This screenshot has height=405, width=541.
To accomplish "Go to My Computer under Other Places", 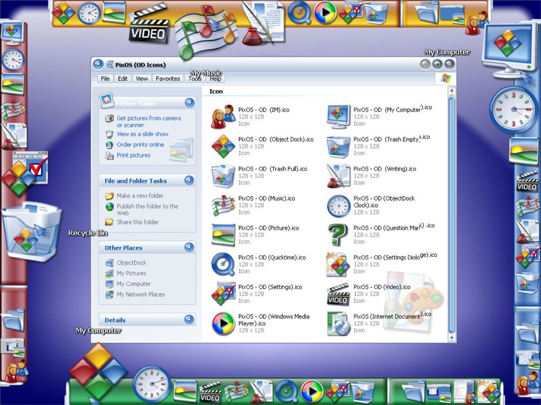I will click(134, 284).
